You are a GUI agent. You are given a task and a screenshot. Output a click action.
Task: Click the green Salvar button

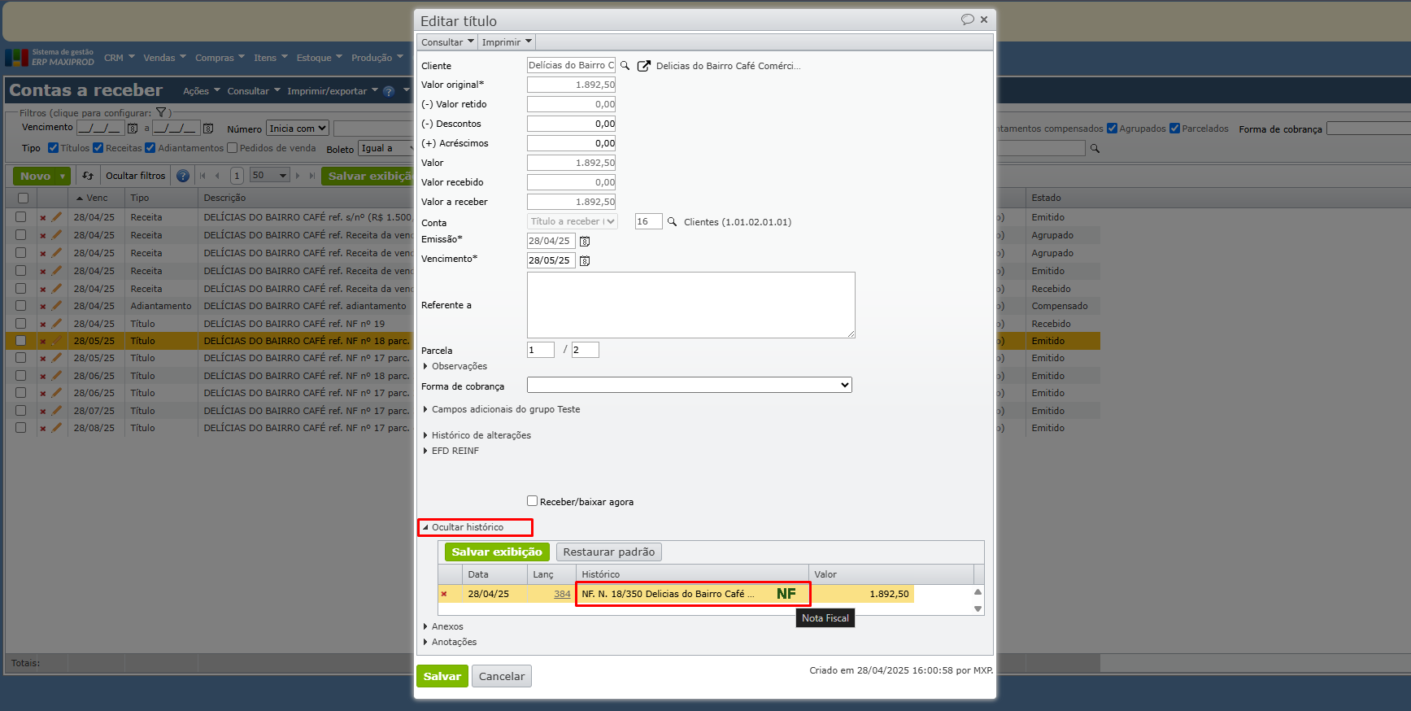[442, 676]
